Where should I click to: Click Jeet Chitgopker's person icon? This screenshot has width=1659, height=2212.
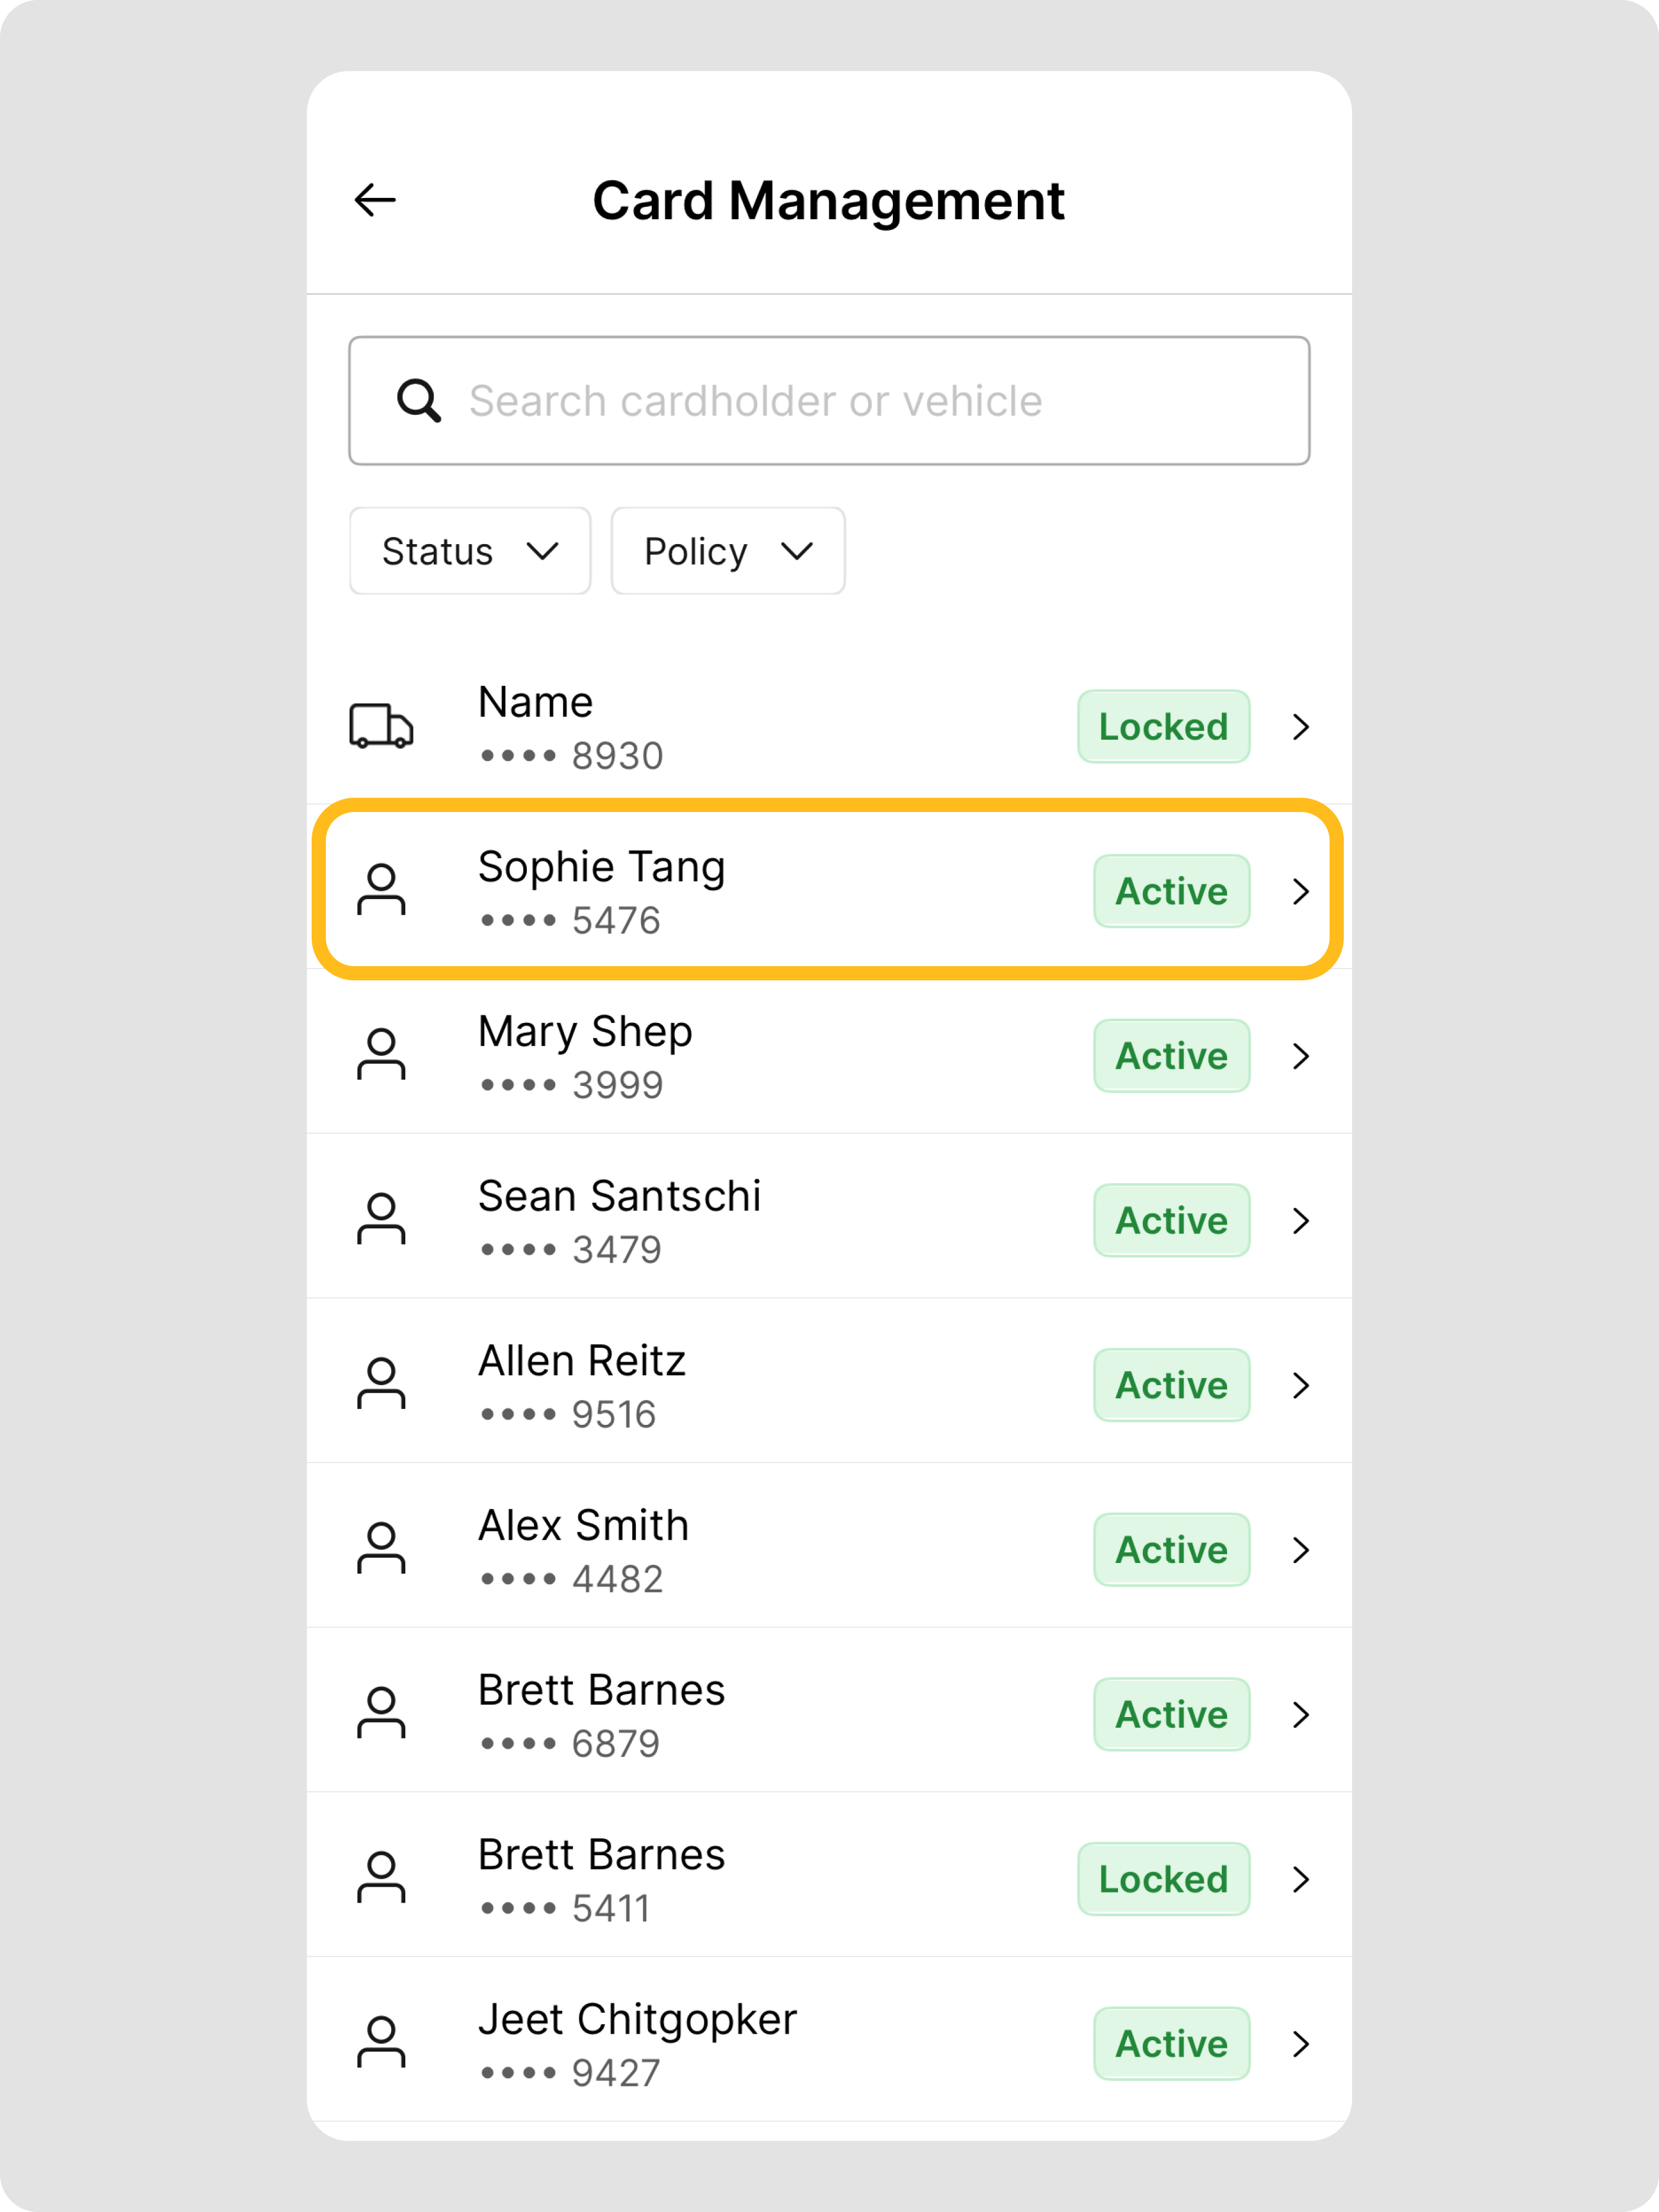point(381,2043)
